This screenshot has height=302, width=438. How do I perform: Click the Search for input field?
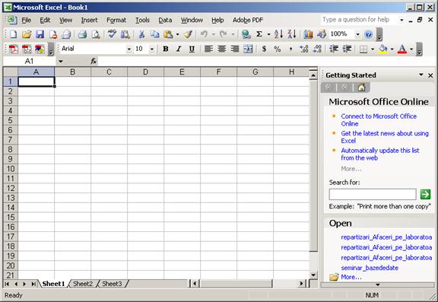(x=373, y=194)
